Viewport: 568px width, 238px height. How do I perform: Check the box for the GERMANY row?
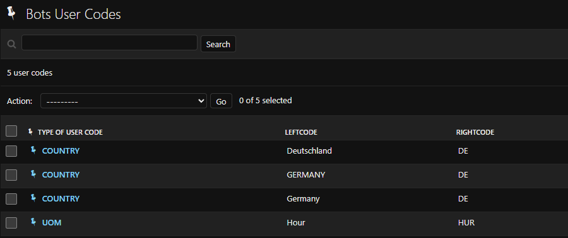click(11, 175)
